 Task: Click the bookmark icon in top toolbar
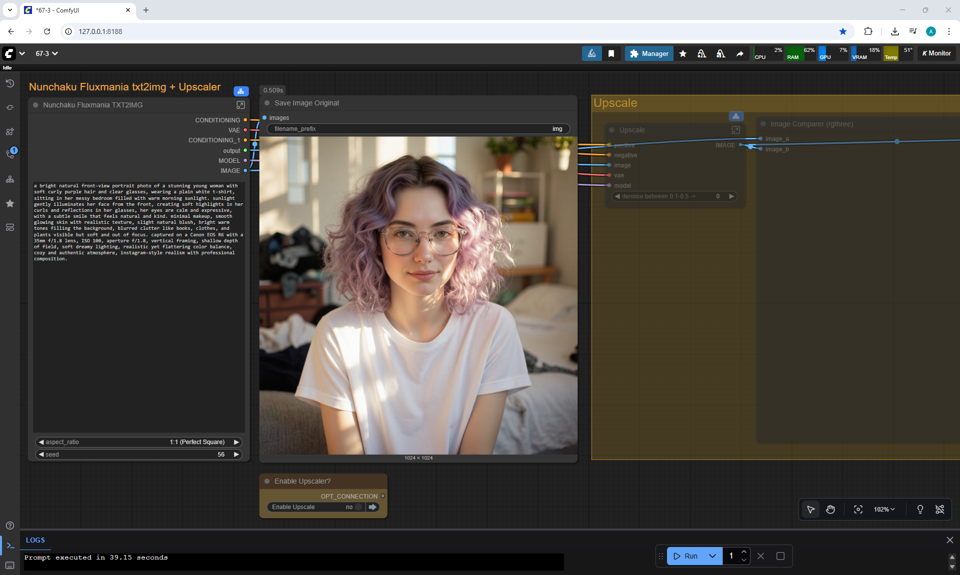point(611,53)
